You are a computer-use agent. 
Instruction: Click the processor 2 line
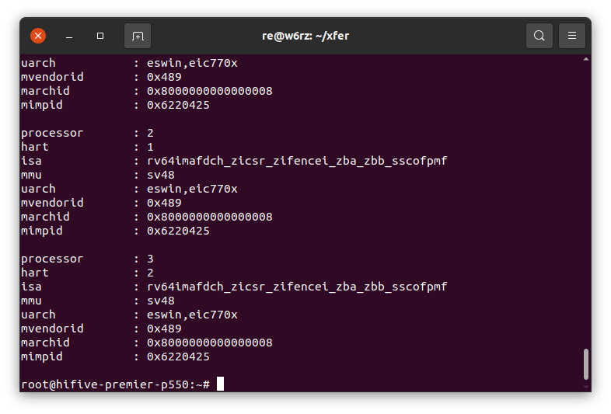[87, 133]
